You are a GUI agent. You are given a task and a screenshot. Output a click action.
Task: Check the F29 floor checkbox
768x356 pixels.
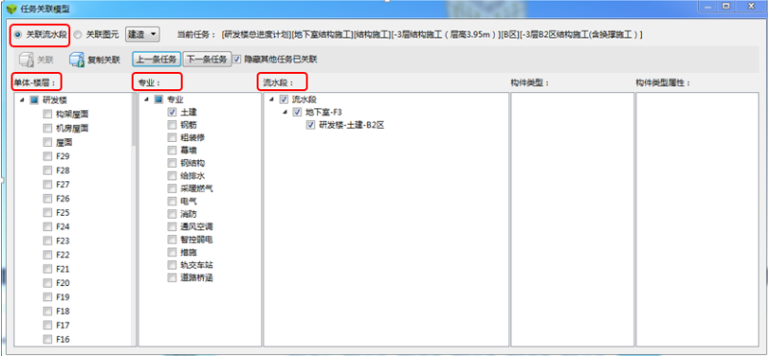pos(47,156)
